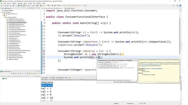This screenshot has width=188, height=105.
Task: Select the ConsumerFunctionalInterface.java editor tab
Action: point(52,8)
